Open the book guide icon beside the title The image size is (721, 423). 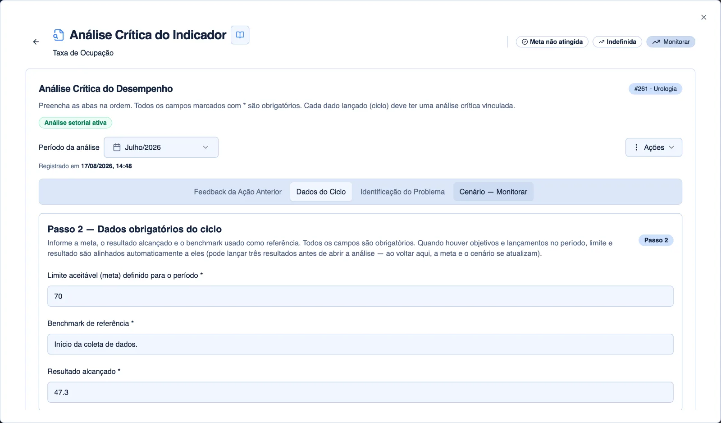[x=240, y=35]
